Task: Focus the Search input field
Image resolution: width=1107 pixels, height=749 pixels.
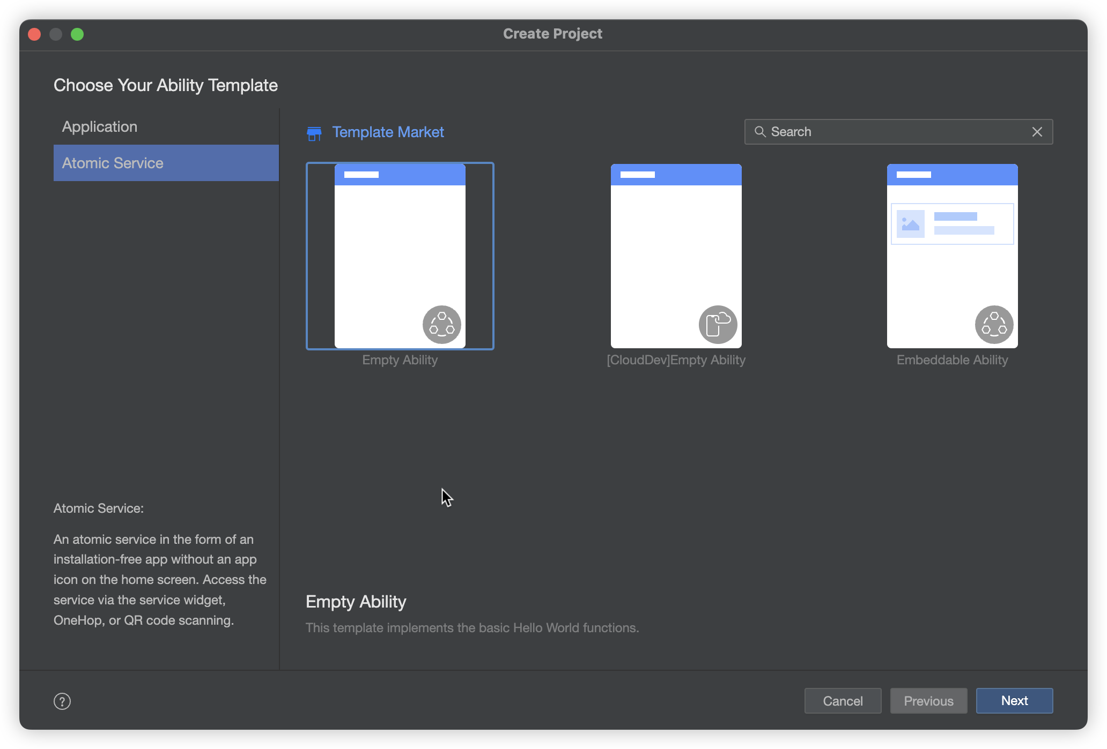Action: click(x=898, y=132)
